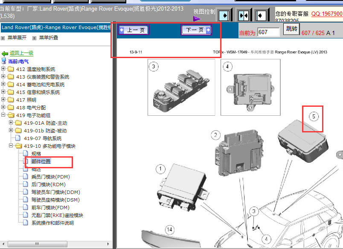
Task: Click the page number input field
Action: tap(268, 32)
